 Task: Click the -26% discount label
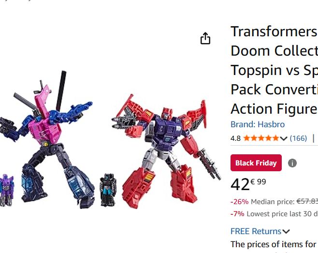tap(240, 202)
